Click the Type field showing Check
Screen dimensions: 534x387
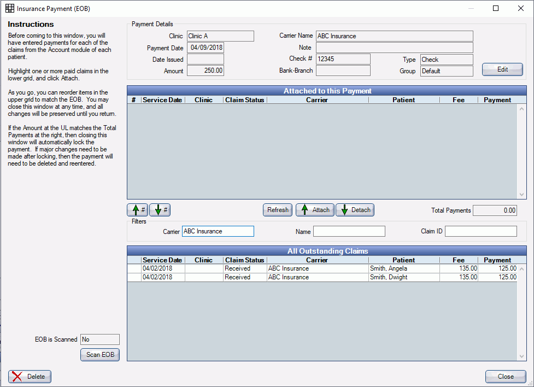click(447, 60)
